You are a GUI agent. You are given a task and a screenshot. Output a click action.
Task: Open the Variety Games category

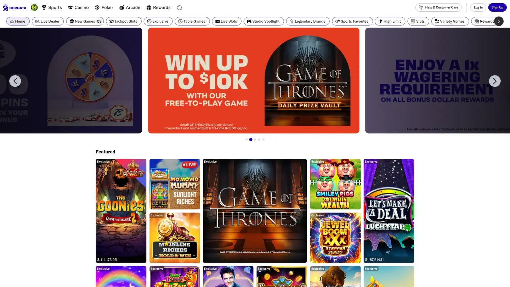pyautogui.click(x=450, y=21)
